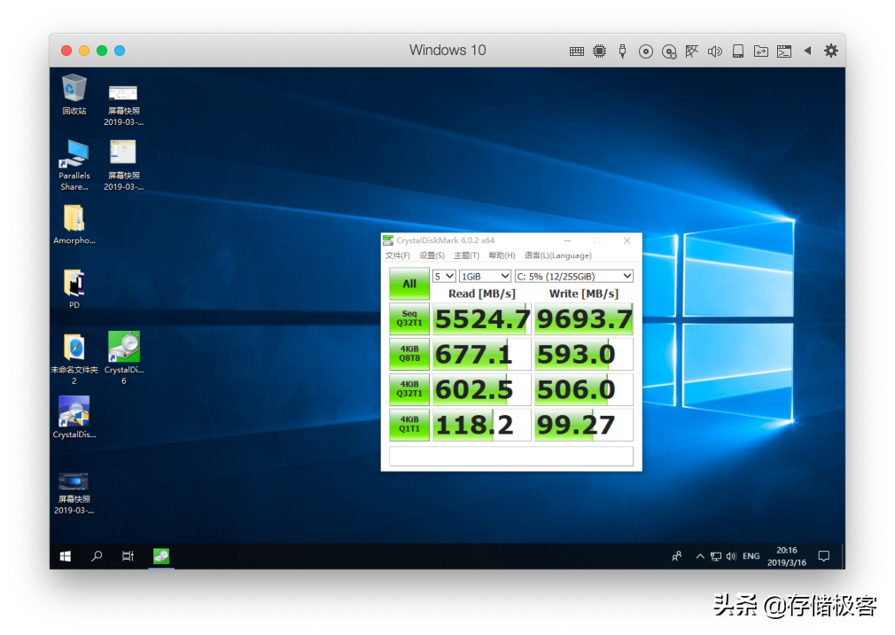Open the File (文件) menu in CrystalDiskMark
This screenshot has width=895, height=635.
tap(397, 255)
